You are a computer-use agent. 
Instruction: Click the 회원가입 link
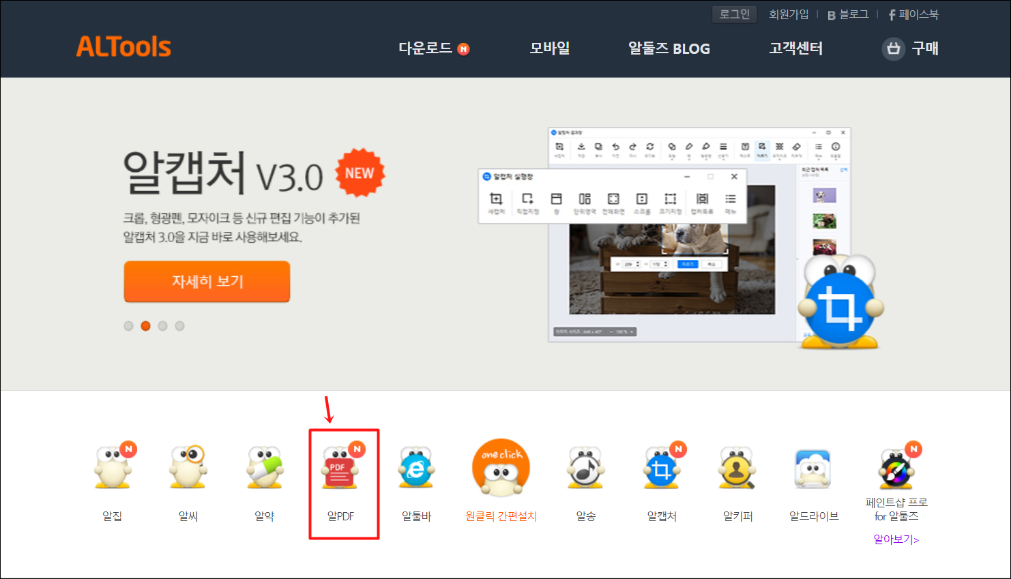point(789,14)
